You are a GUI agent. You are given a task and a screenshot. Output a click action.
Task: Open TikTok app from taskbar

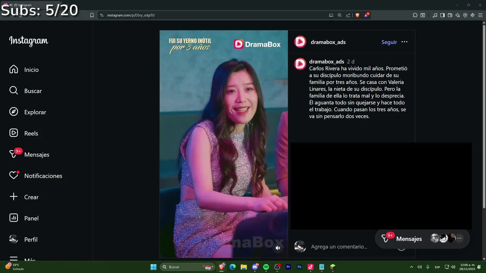310,267
